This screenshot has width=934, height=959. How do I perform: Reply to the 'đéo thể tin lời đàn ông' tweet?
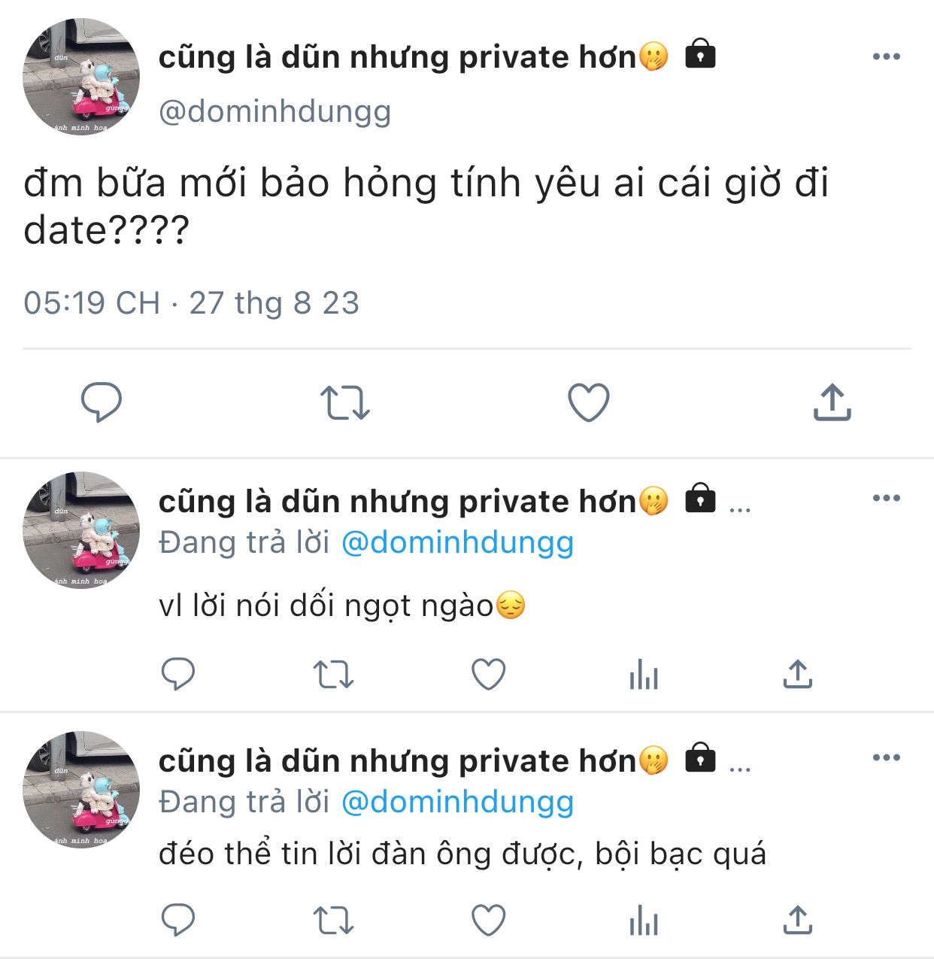pyautogui.click(x=178, y=920)
